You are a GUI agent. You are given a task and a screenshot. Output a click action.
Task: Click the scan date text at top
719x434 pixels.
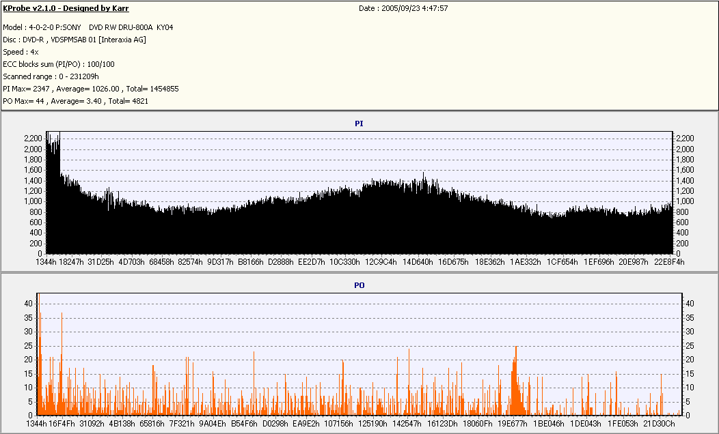coord(403,8)
